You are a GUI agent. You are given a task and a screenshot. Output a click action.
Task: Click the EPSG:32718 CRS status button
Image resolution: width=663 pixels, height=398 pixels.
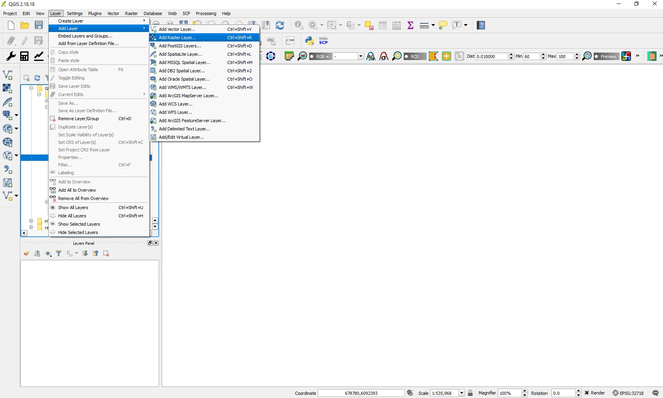pos(628,393)
